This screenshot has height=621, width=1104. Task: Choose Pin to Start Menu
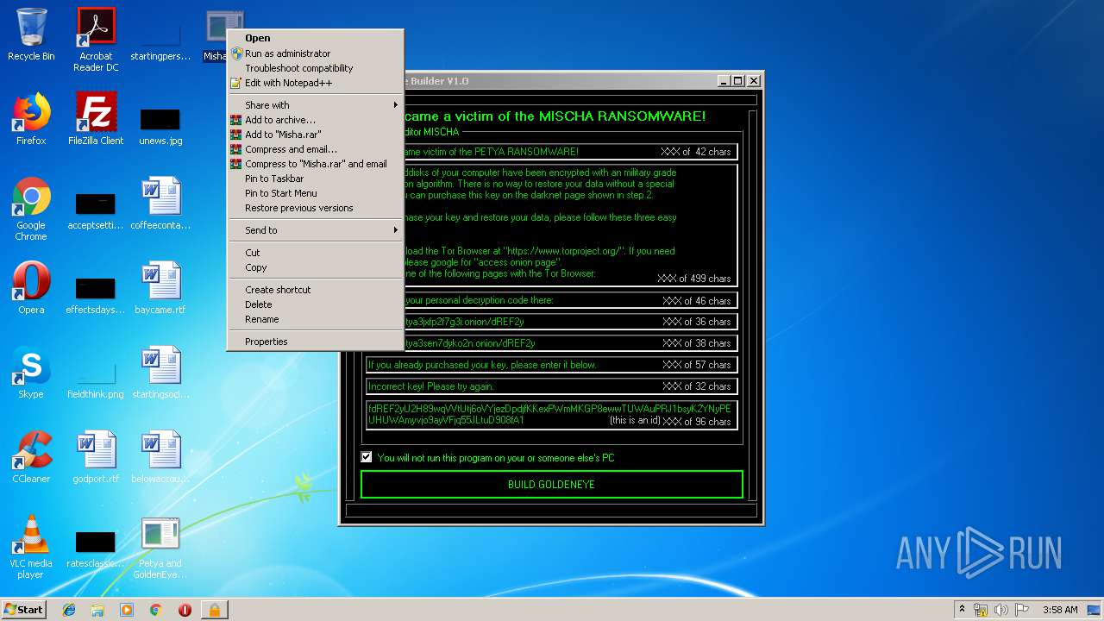click(315, 193)
